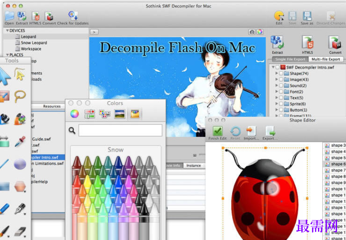Viewport: 346px width, 240px height.
Task: Switch to Multi-file Export tab
Action: pos(326,59)
